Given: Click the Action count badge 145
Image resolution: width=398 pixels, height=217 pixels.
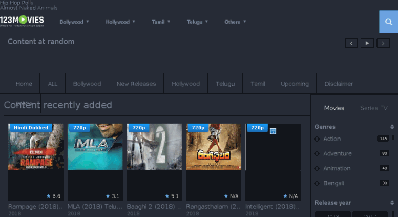Looking at the screenshot, I should coord(383,139).
